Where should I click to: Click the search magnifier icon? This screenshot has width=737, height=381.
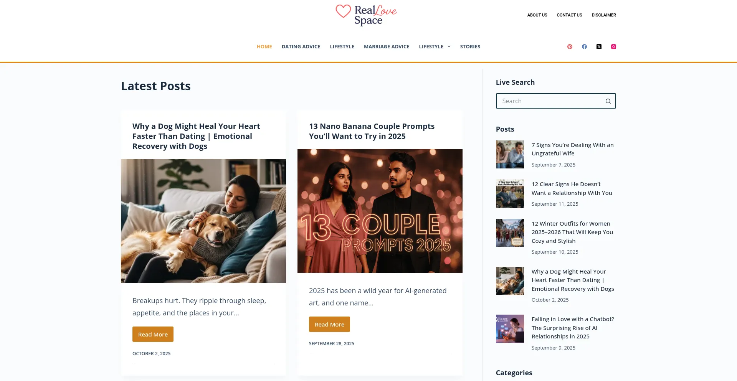tap(608, 101)
